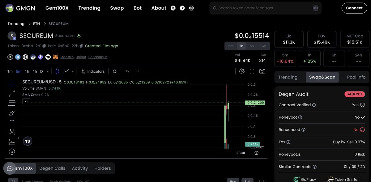Show info for Contract Verified
This screenshot has width=371, height=182.
click(x=314, y=105)
